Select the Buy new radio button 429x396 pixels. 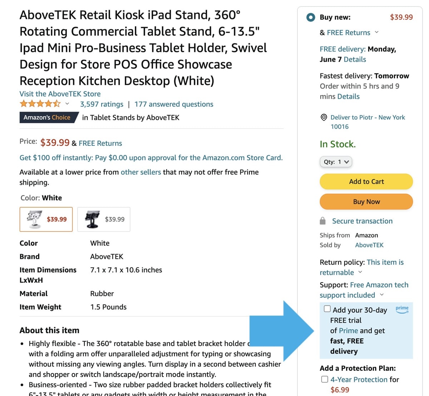point(310,17)
